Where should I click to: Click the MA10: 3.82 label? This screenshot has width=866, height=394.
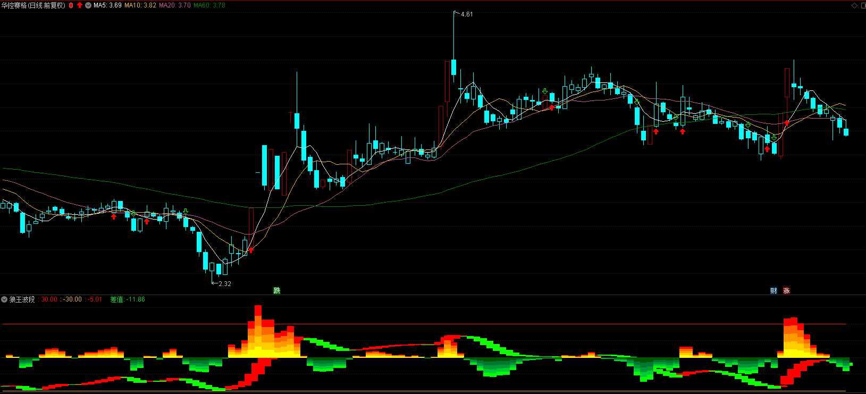tap(140, 5)
